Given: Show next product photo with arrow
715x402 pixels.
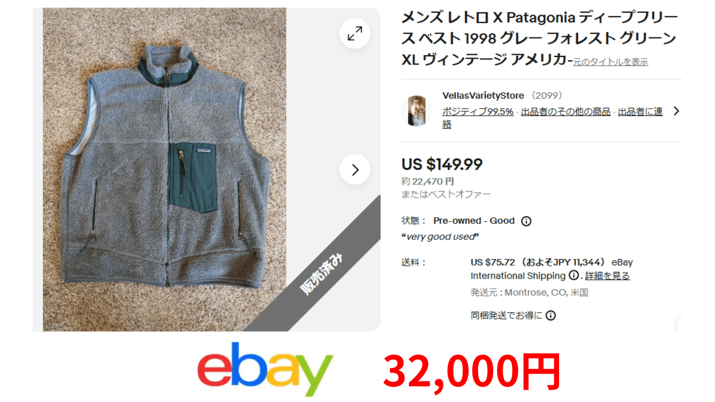Looking at the screenshot, I should click(x=355, y=170).
